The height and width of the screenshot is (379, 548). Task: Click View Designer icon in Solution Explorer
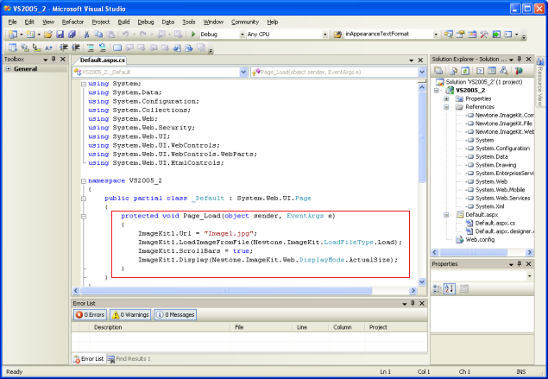[x=492, y=71]
